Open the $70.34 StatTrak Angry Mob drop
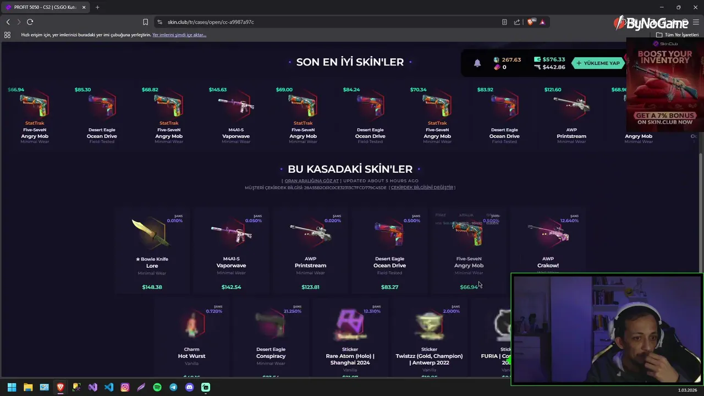 [437, 115]
